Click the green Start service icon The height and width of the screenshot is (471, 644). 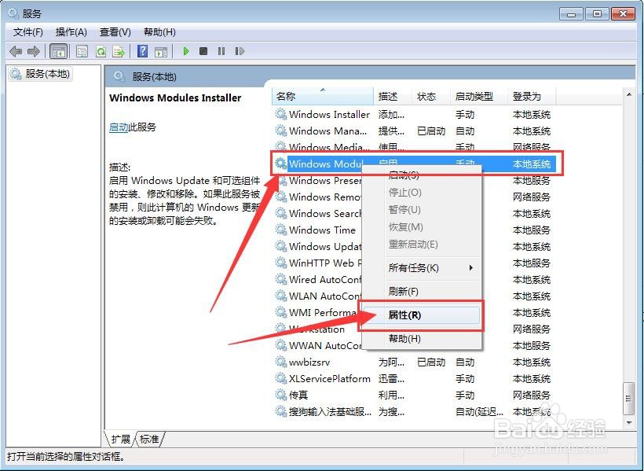click(185, 51)
